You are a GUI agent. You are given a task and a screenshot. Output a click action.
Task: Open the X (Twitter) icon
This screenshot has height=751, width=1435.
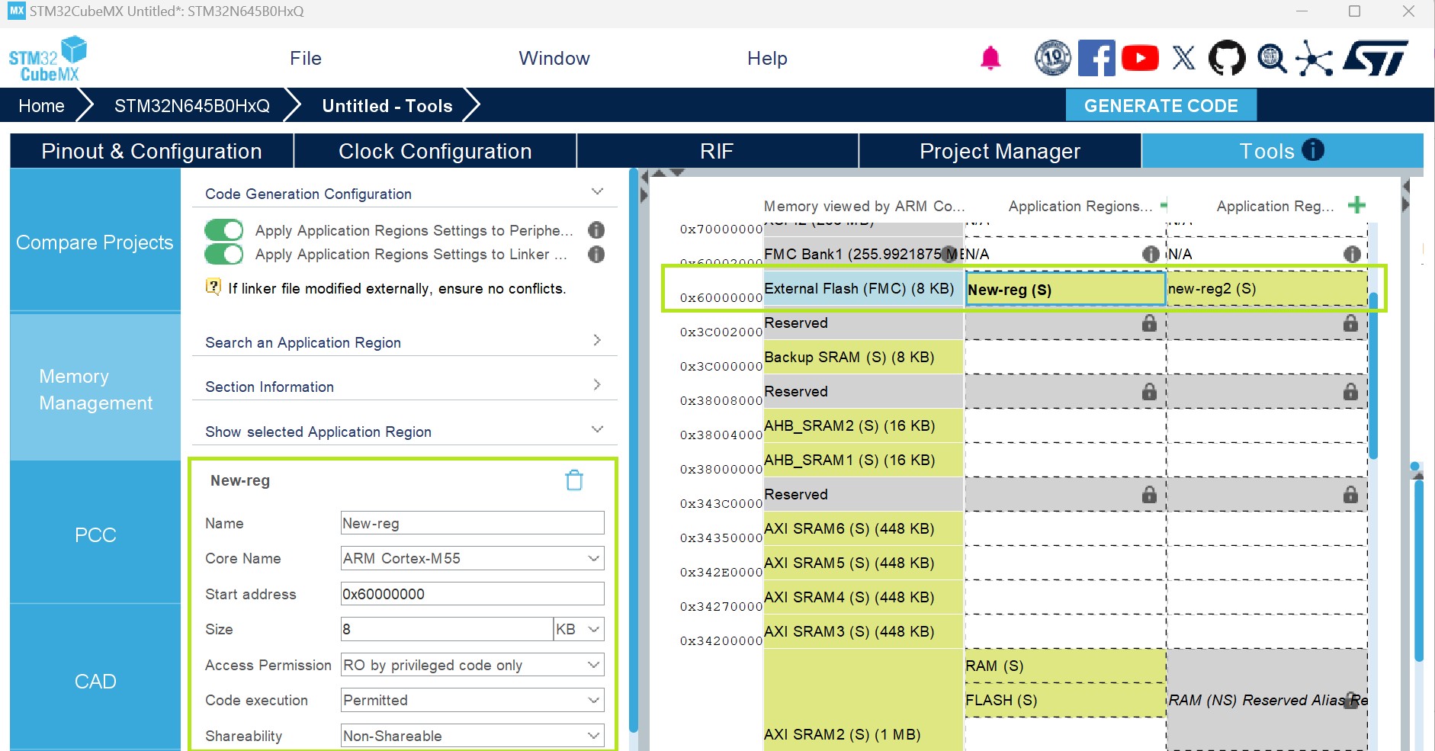click(1184, 58)
